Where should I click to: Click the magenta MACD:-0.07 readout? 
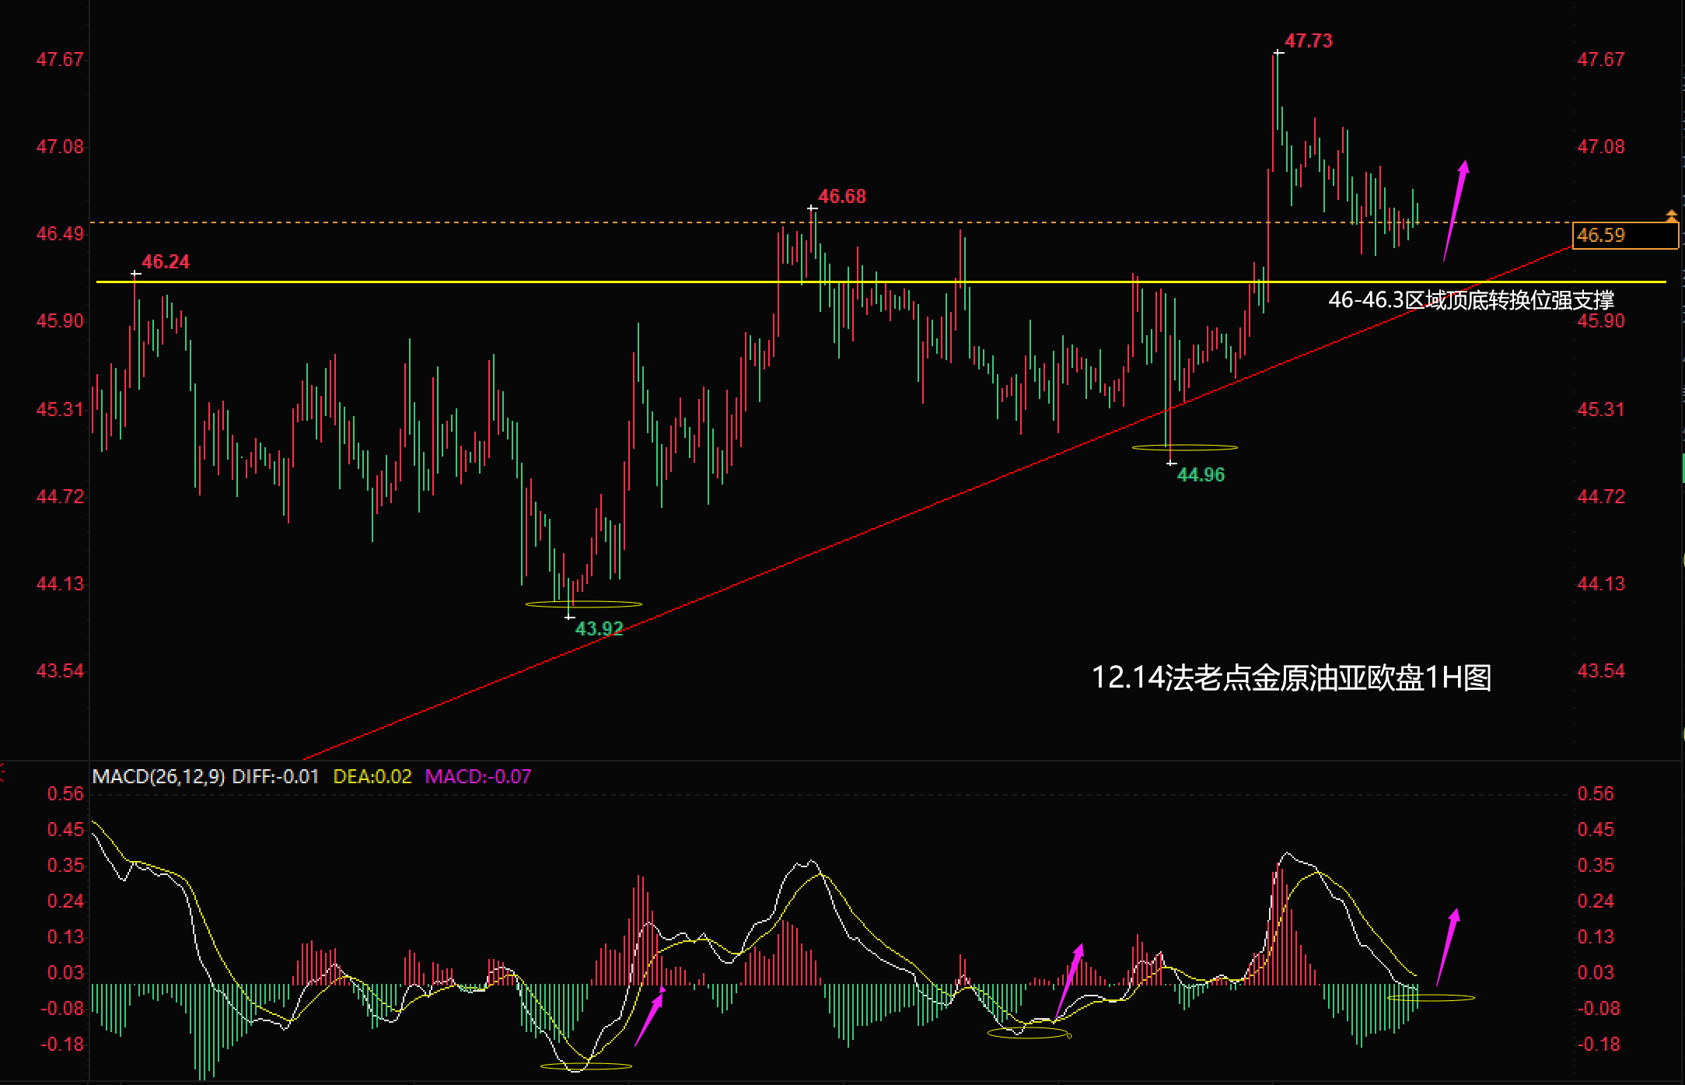click(477, 776)
